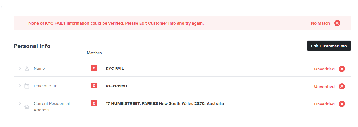The height and width of the screenshot is (127, 358).
Task: Click the red X icon in Date of Birth row
Action: tap(342, 86)
